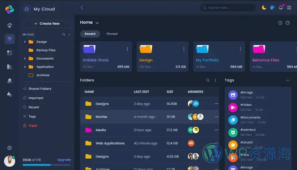Image resolution: width=297 pixels, height=170 pixels.
Task: Open the theme color palette icon
Action: [272, 8]
